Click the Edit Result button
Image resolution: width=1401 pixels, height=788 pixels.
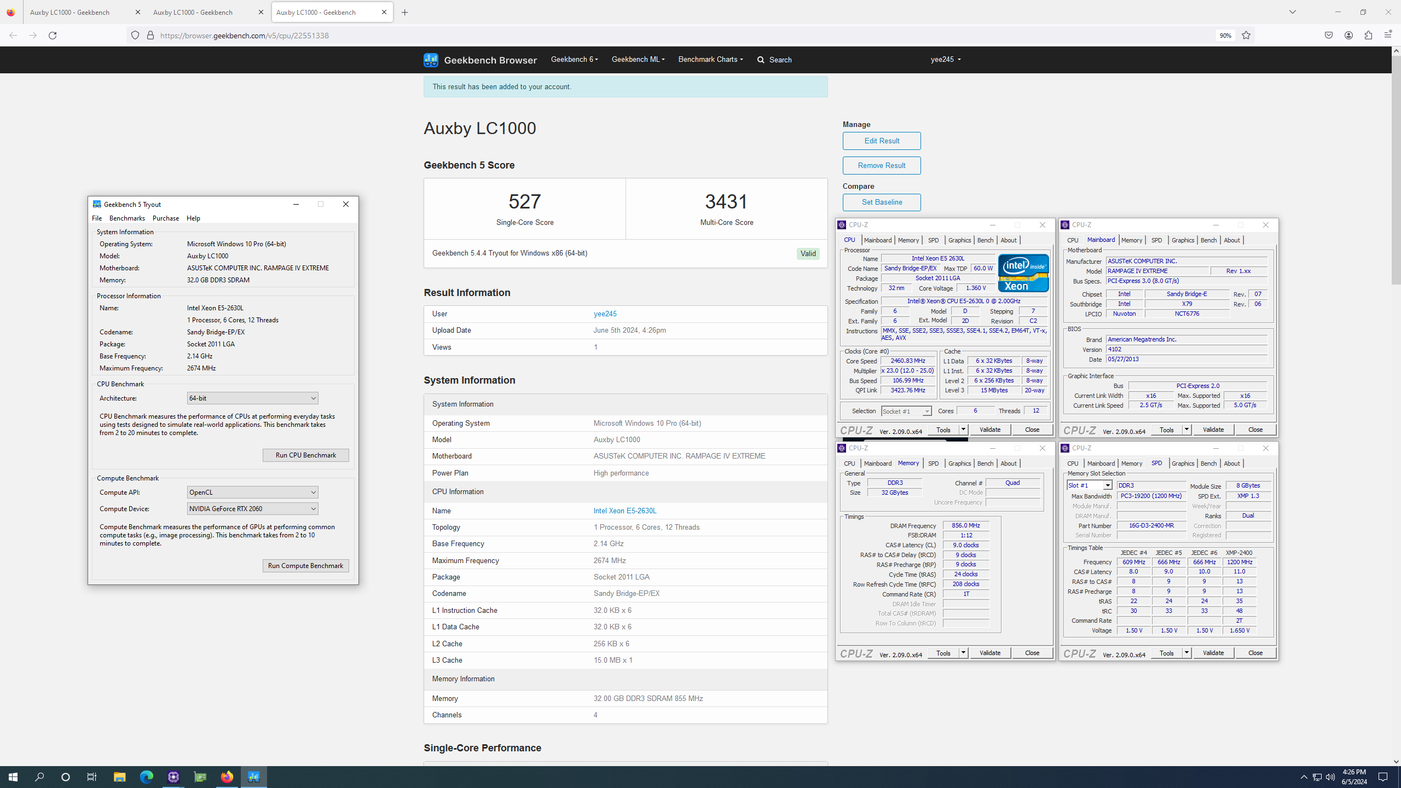[x=882, y=141]
